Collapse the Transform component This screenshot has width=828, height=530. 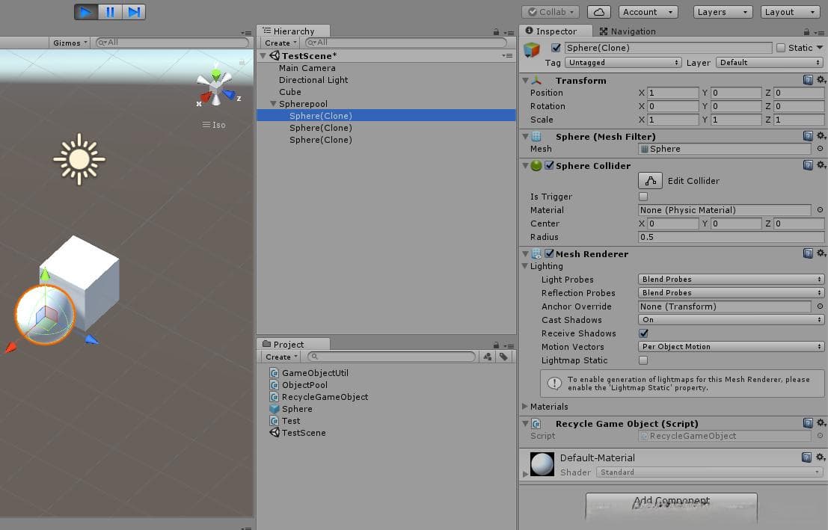(525, 80)
